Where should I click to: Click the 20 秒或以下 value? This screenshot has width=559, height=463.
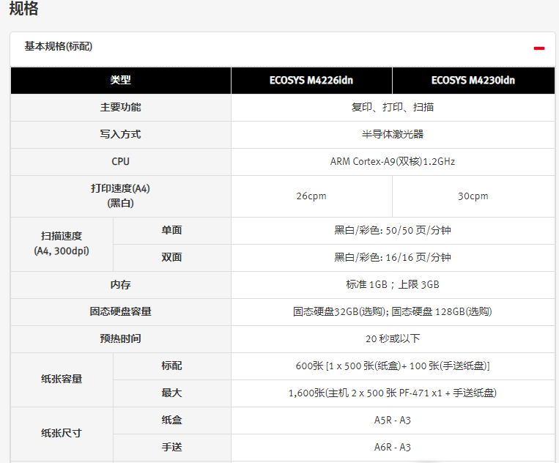point(393,338)
